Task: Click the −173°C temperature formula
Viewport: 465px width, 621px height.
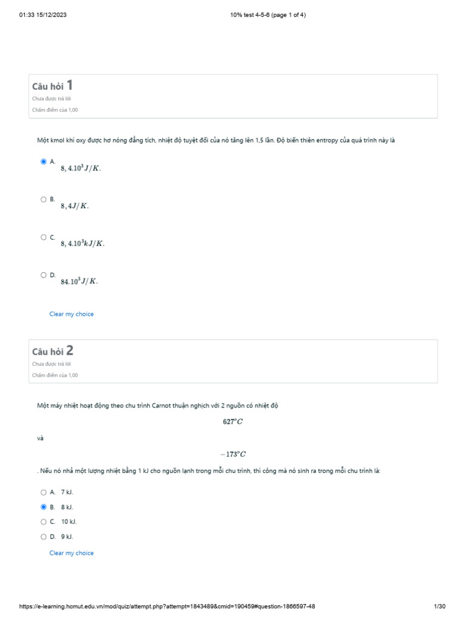Action: (x=232, y=454)
